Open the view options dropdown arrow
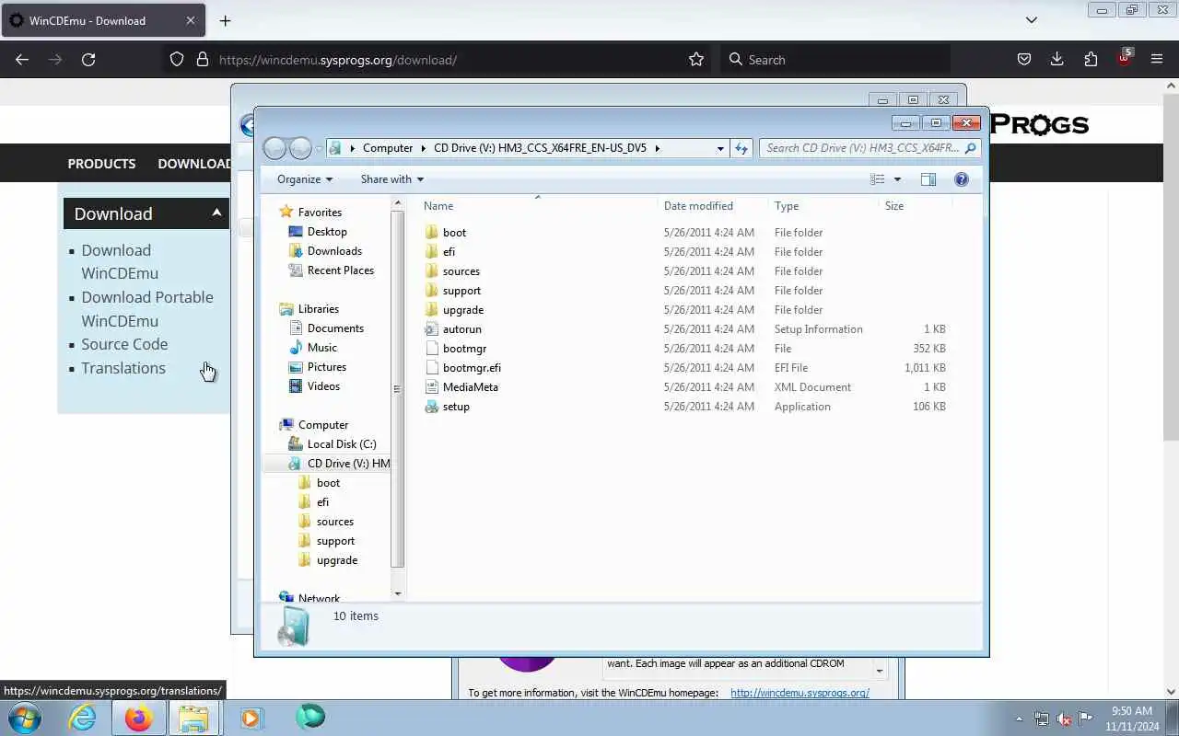Viewport: 1179px width, 736px height. pos(897,179)
